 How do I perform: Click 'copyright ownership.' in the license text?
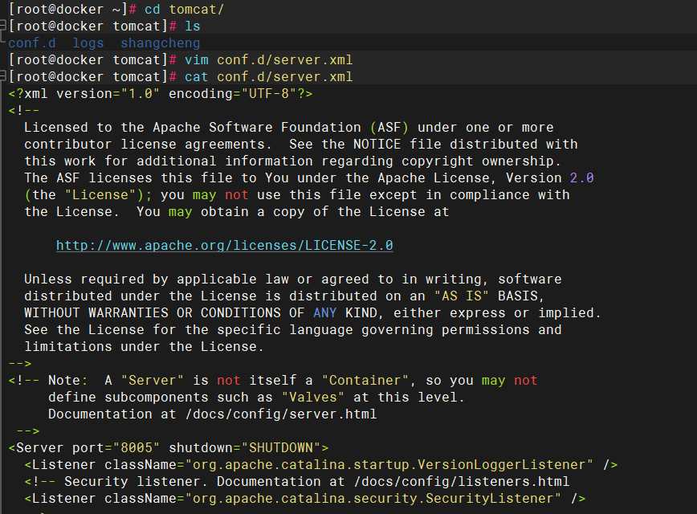pyautogui.click(x=482, y=161)
